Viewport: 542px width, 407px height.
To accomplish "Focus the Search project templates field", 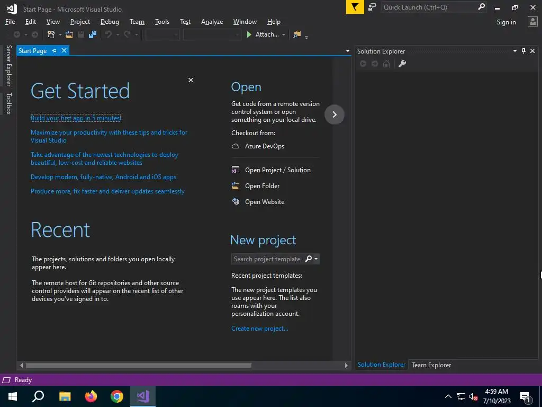I will [267, 259].
